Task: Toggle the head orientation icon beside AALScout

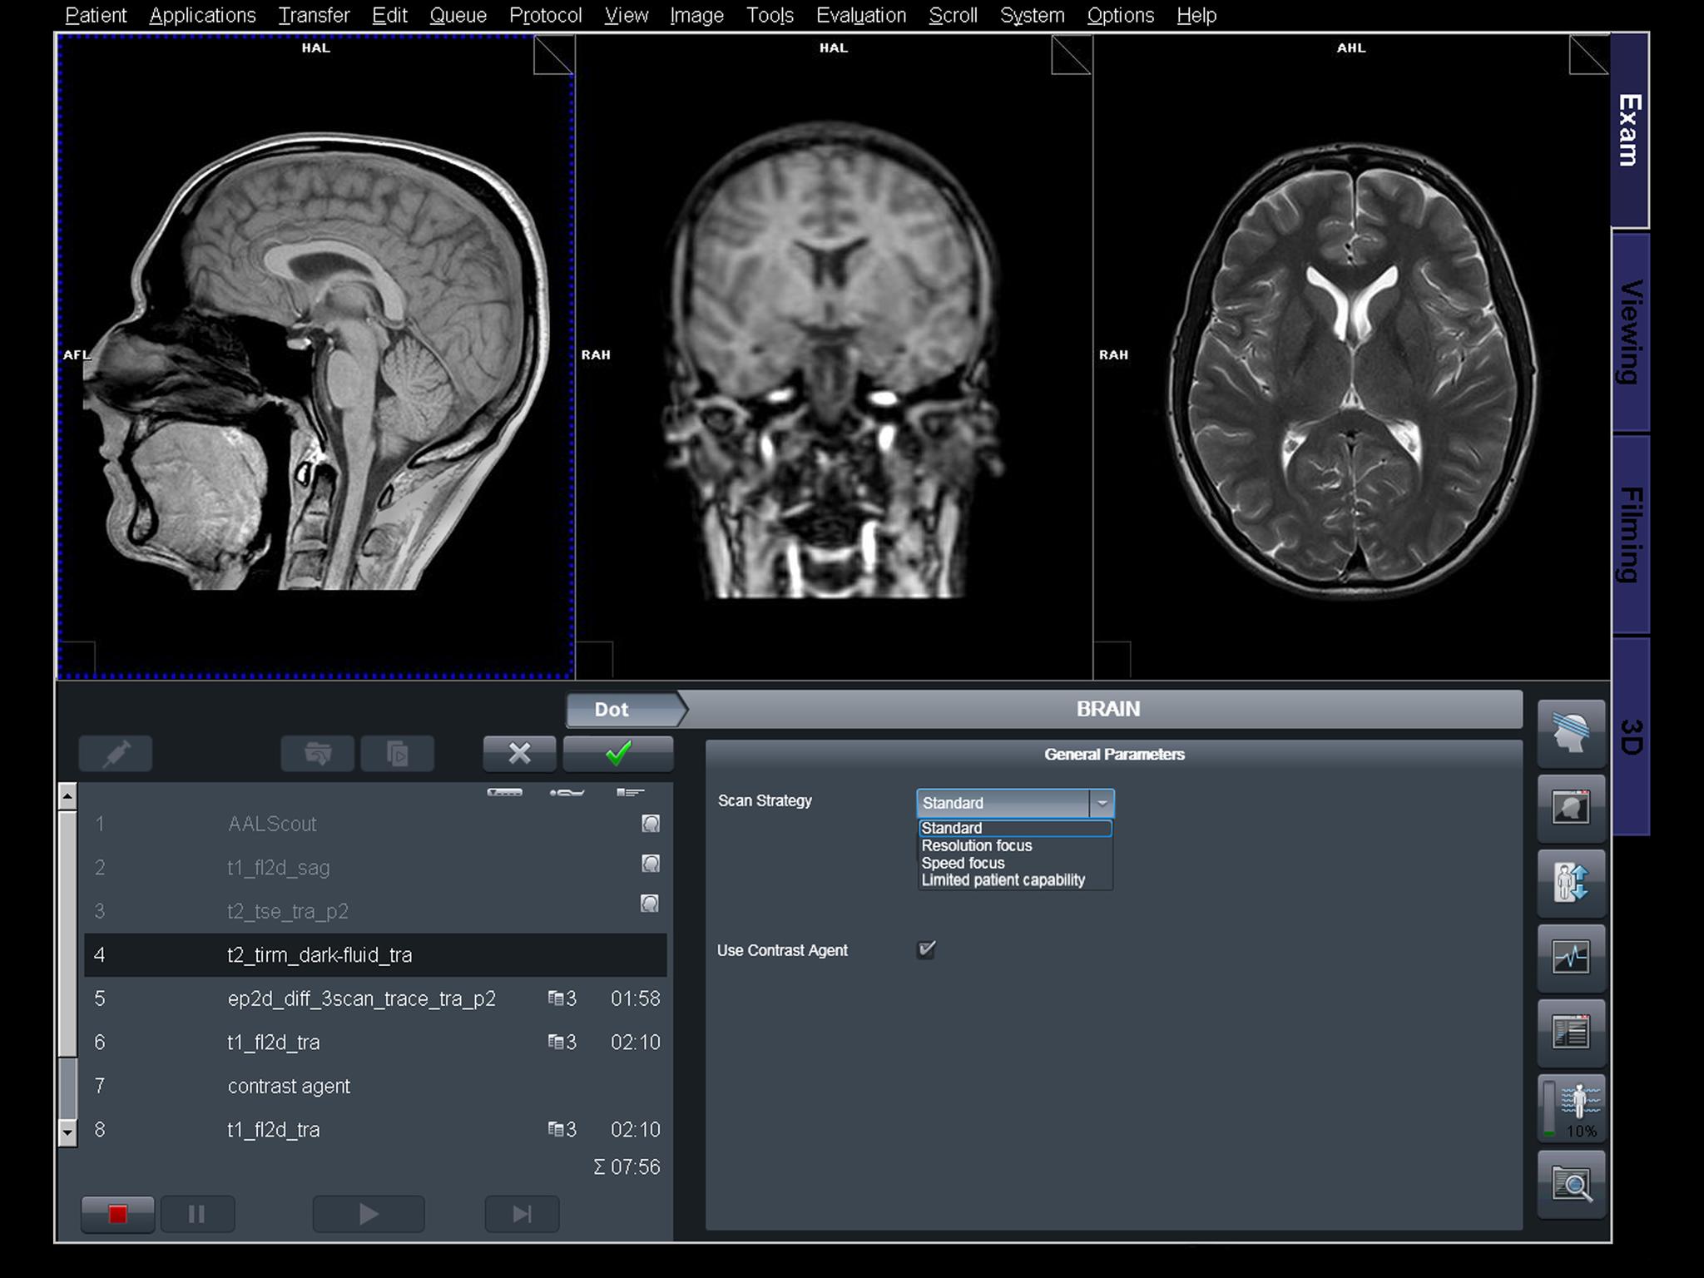Action: [x=651, y=824]
